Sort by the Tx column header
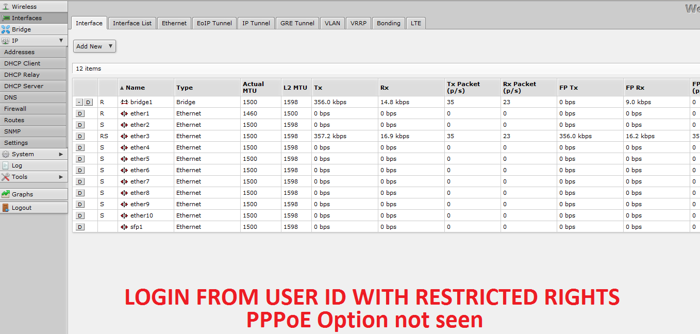The height and width of the screenshot is (334, 700). pyautogui.click(x=345, y=88)
